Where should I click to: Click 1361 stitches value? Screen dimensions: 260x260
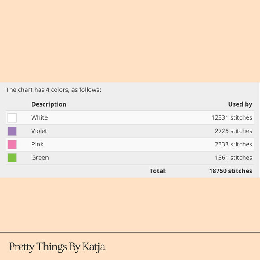coord(233,158)
